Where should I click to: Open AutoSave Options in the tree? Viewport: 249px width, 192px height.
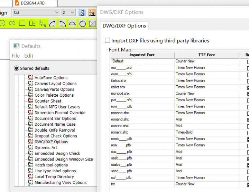51,78
